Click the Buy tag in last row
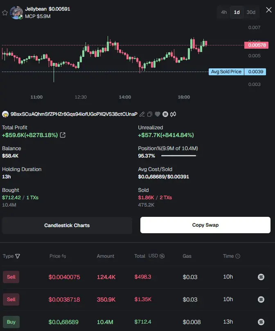275x331 pixels. 11,322
